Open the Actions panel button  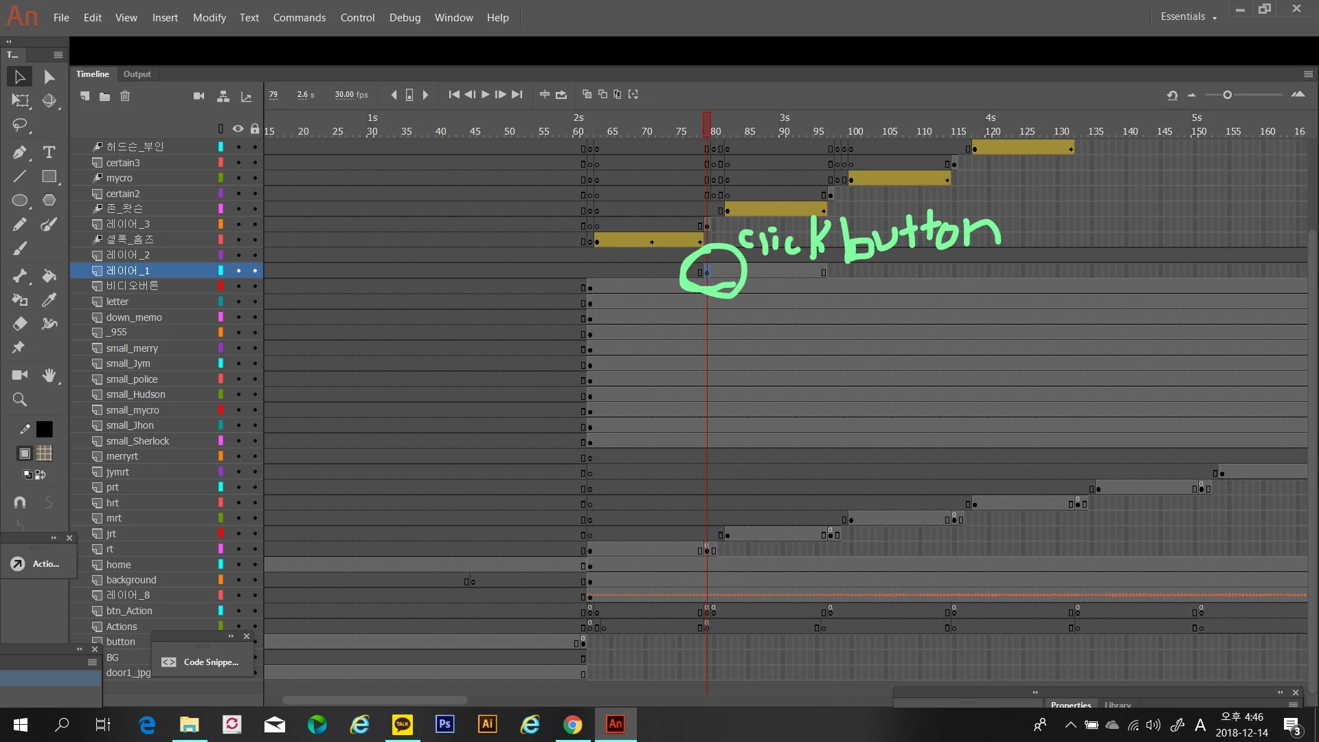tap(37, 563)
